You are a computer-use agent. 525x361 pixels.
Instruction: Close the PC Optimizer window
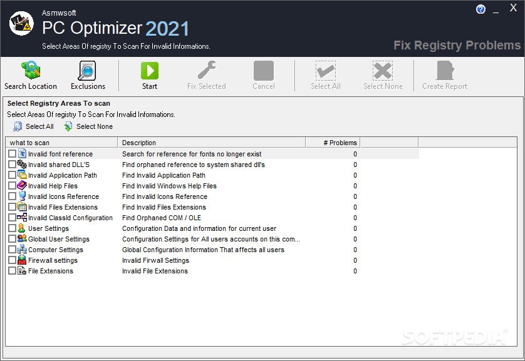coord(513,8)
